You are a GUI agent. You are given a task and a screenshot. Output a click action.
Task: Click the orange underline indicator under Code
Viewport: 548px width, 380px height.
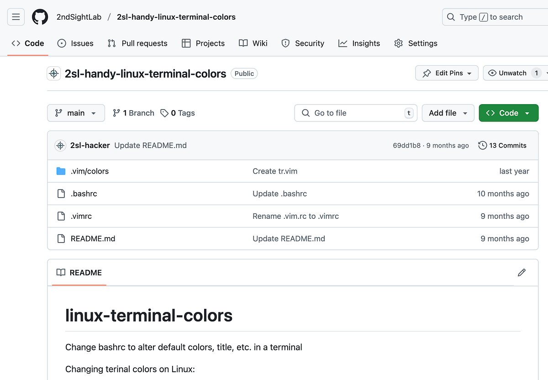tap(27, 54)
